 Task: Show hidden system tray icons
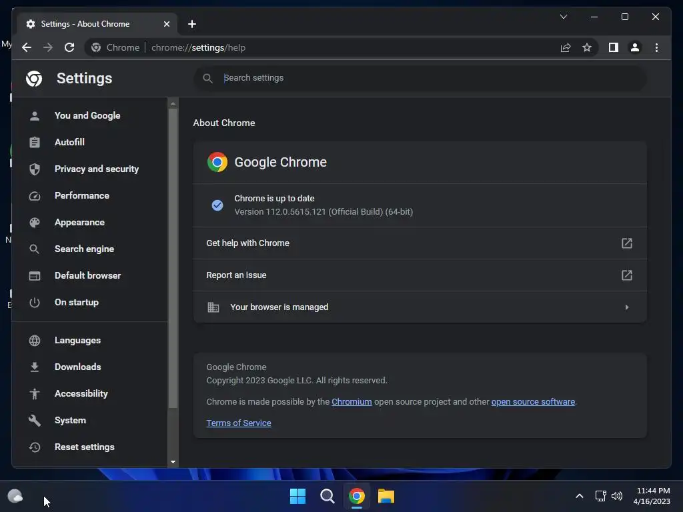(580, 496)
